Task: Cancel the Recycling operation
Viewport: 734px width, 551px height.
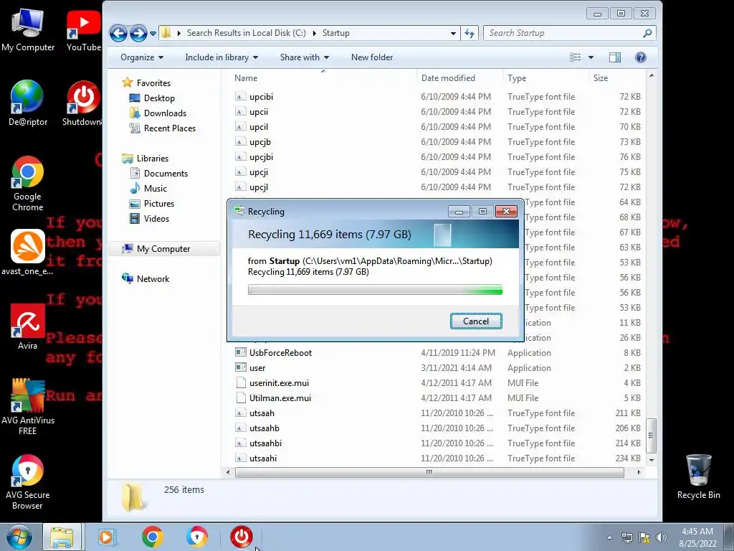Action: coord(476,321)
